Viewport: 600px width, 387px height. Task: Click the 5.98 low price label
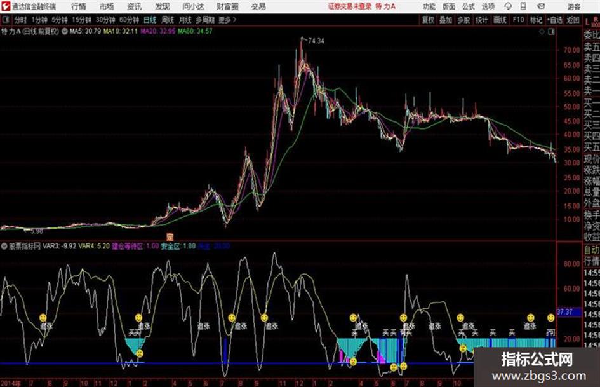pyautogui.click(x=36, y=231)
